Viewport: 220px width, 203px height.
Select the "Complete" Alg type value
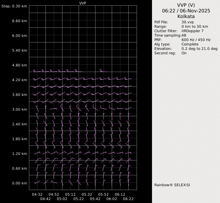(x=190, y=44)
